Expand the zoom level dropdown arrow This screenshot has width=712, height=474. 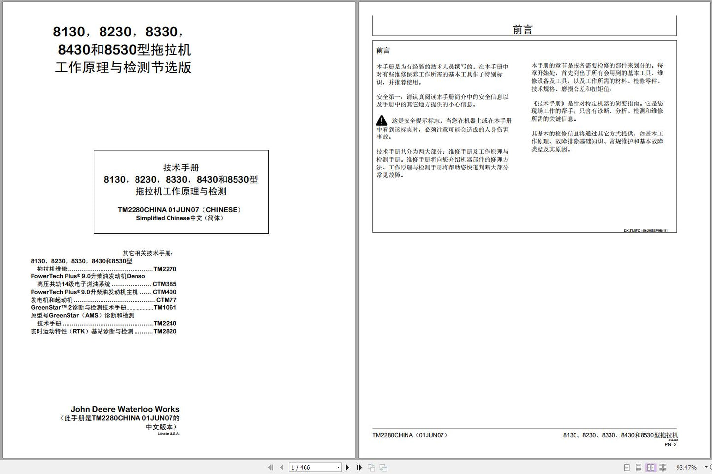point(706,467)
